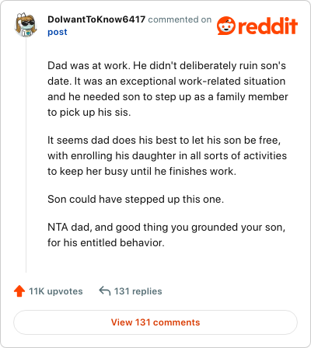
Task: Click the paragraph starting 'It seems dad does'
Action: (167, 155)
